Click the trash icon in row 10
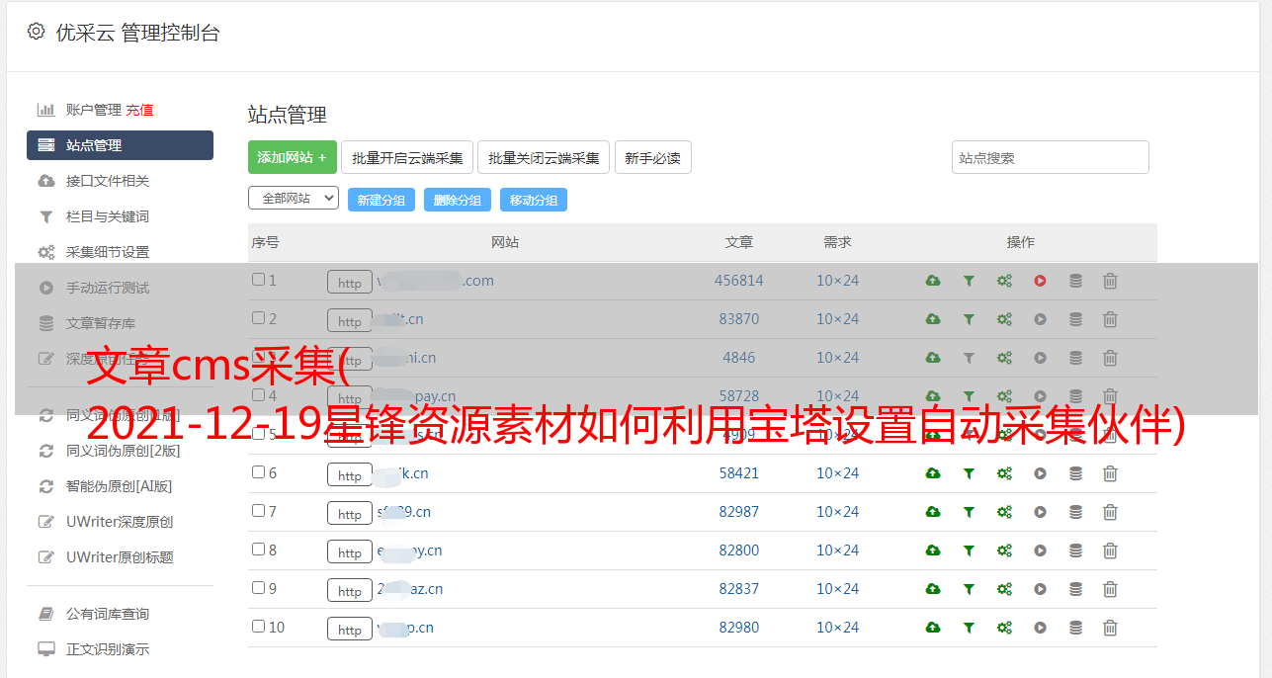This screenshot has height=678, width=1272. pyautogui.click(x=1110, y=628)
